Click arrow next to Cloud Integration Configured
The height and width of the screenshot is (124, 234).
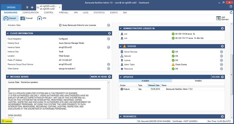pos(109,39)
